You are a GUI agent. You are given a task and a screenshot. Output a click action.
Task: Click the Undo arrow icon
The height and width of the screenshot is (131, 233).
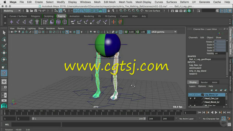40,11
